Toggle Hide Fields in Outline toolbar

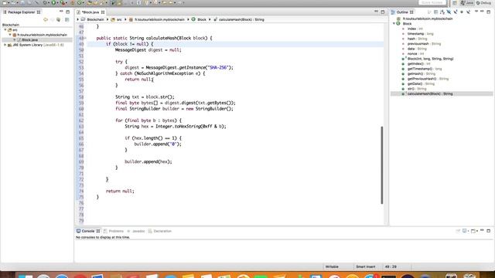click(x=449, y=12)
